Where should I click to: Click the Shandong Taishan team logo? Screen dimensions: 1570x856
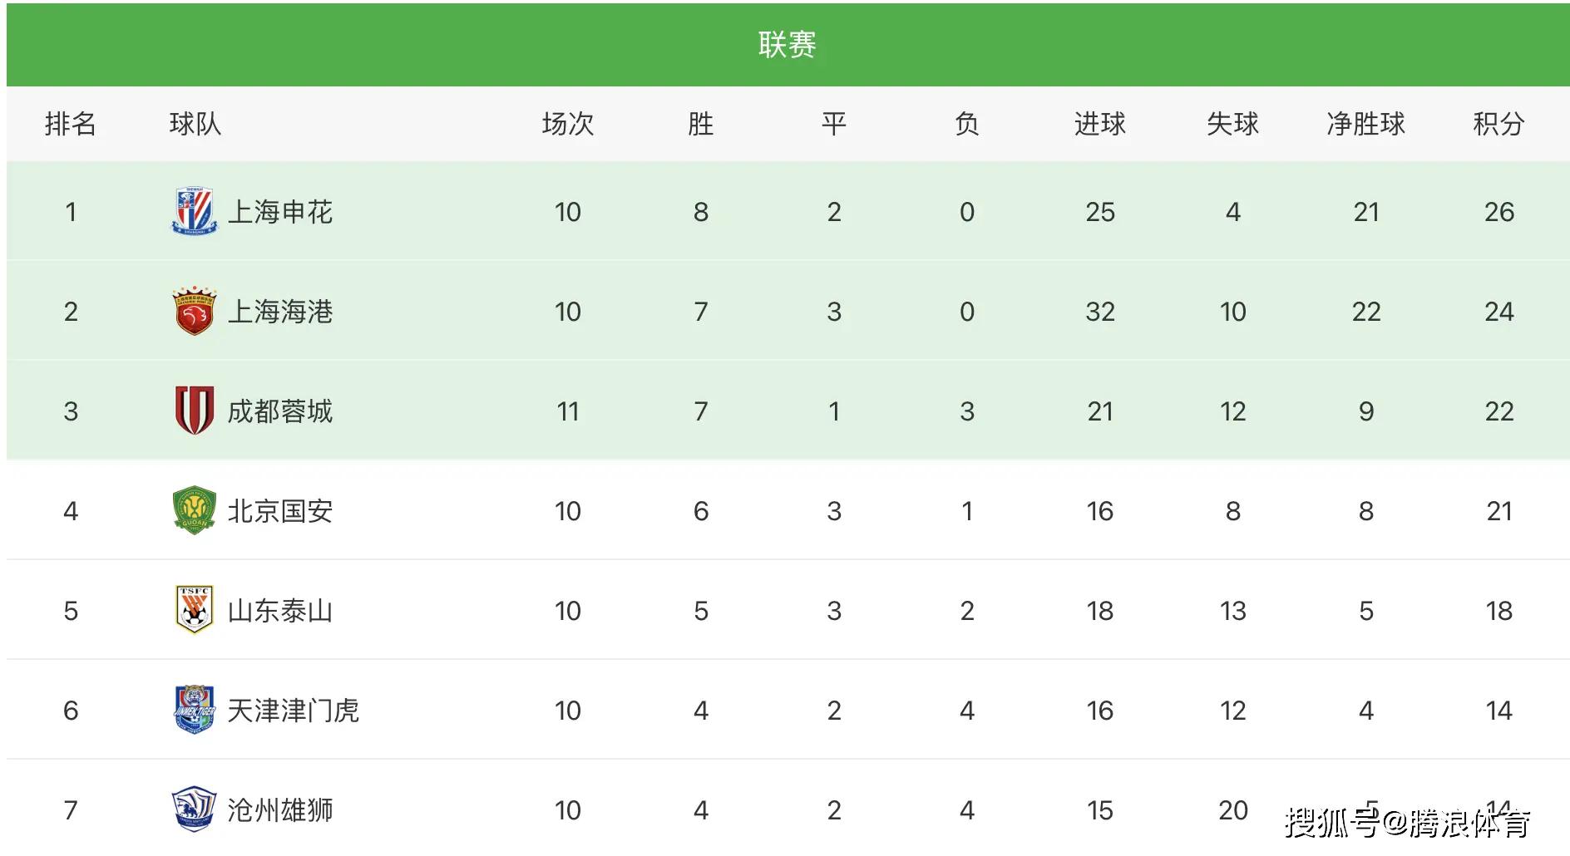coord(194,610)
